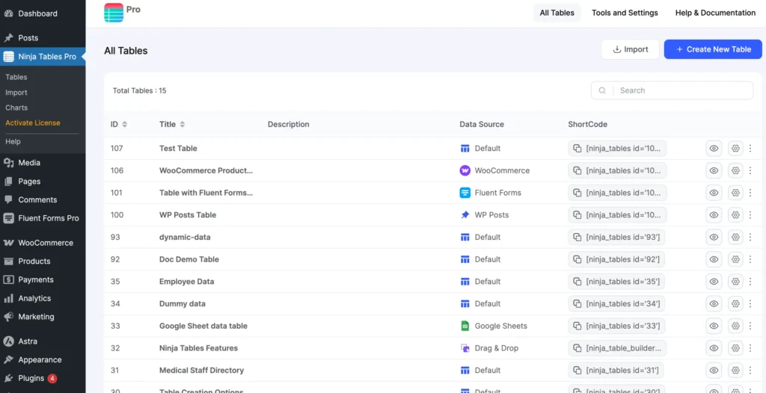Click 'Dummy data' table title
This screenshot has width=766, height=393.
(x=183, y=303)
